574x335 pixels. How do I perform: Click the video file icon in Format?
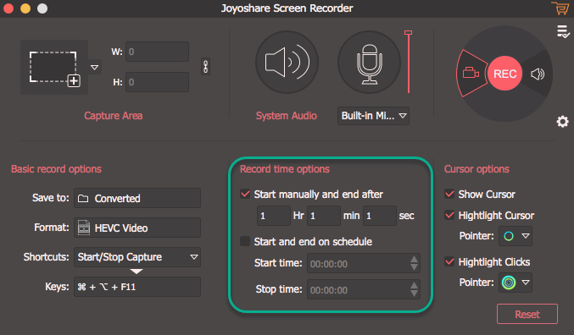click(x=84, y=228)
